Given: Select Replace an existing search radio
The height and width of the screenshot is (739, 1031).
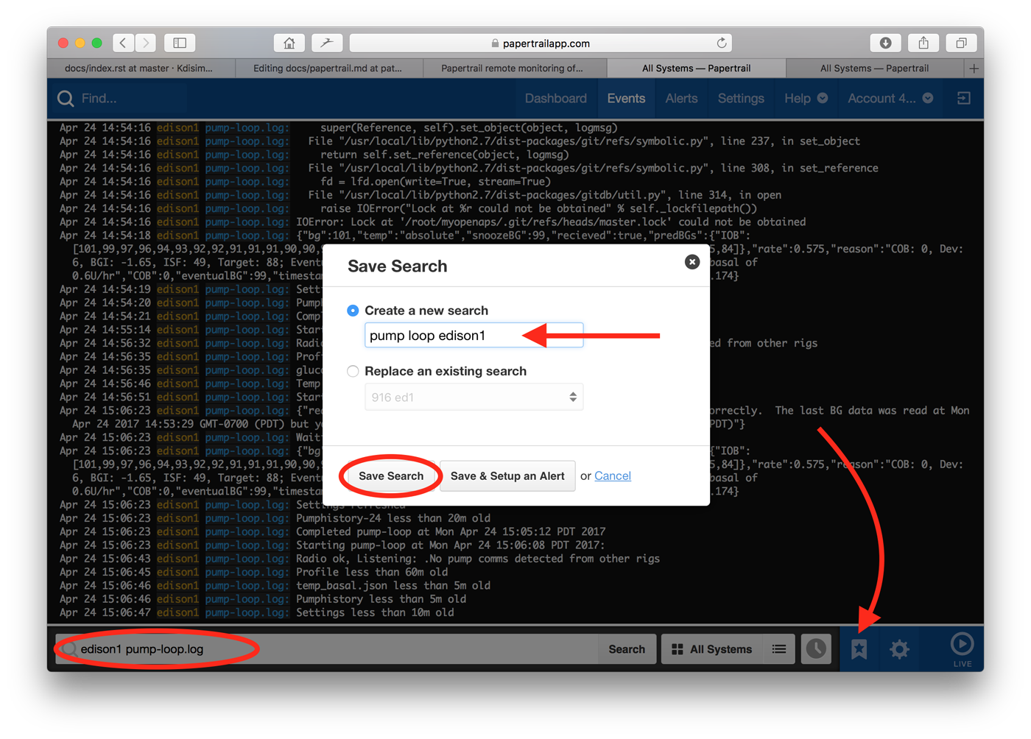Looking at the screenshot, I should pos(353,371).
